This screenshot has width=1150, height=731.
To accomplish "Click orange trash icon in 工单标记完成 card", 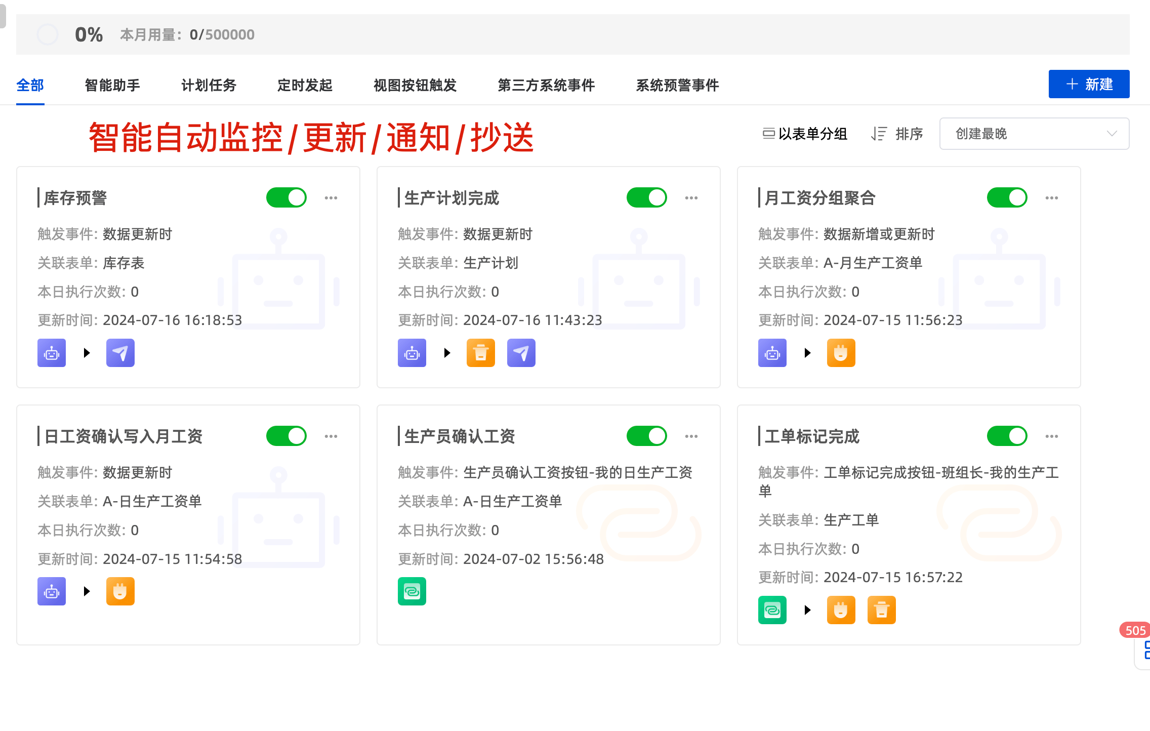I will (x=882, y=610).
